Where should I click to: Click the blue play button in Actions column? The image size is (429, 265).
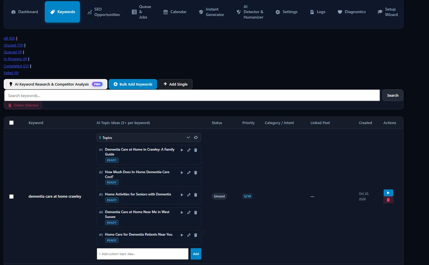pos(388,193)
